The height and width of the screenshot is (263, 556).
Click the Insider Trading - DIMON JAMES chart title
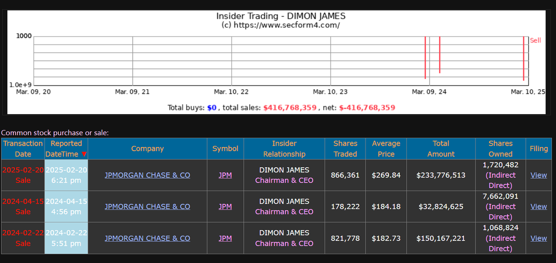(281, 16)
